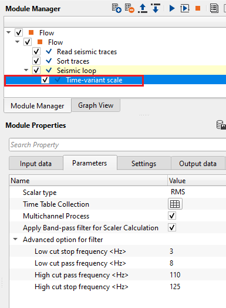
Task: Click the Name column header
Action: click(88, 181)
